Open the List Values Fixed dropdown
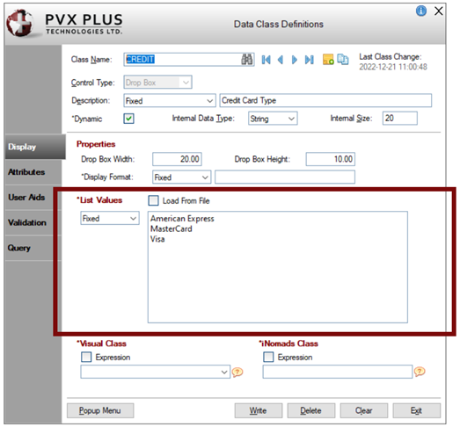Image resolution: width=460 pixels, height=427 pixels. click(x=110, y=219)
